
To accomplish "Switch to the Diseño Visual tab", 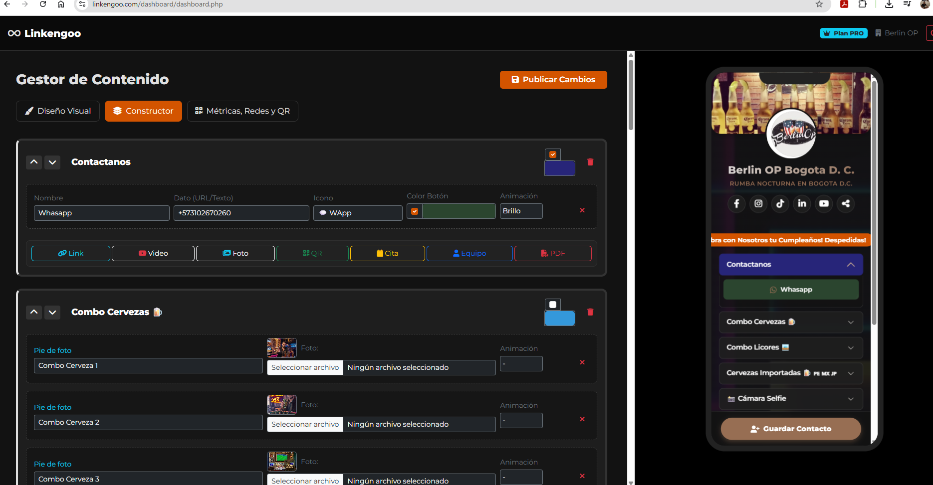I will pyautogui.click(x=58, y=111).
